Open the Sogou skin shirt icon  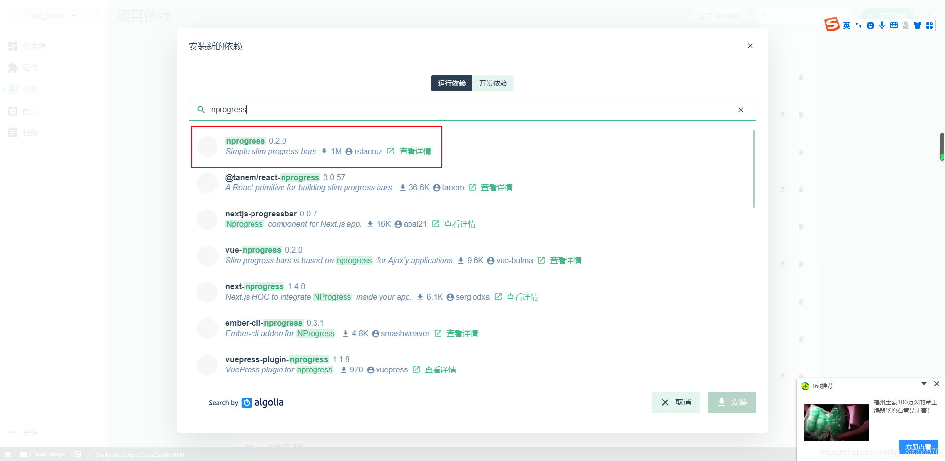917,25
